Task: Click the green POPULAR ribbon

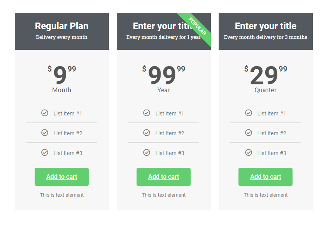Action: tap(197, 26)
